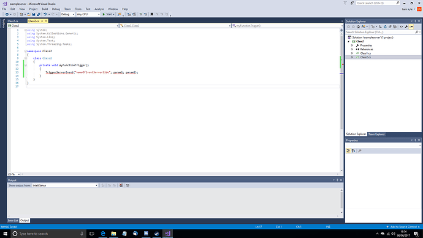Open the liam kyle account menu
The width and height of the screenshot is (423, 238).
pos(408,9)
